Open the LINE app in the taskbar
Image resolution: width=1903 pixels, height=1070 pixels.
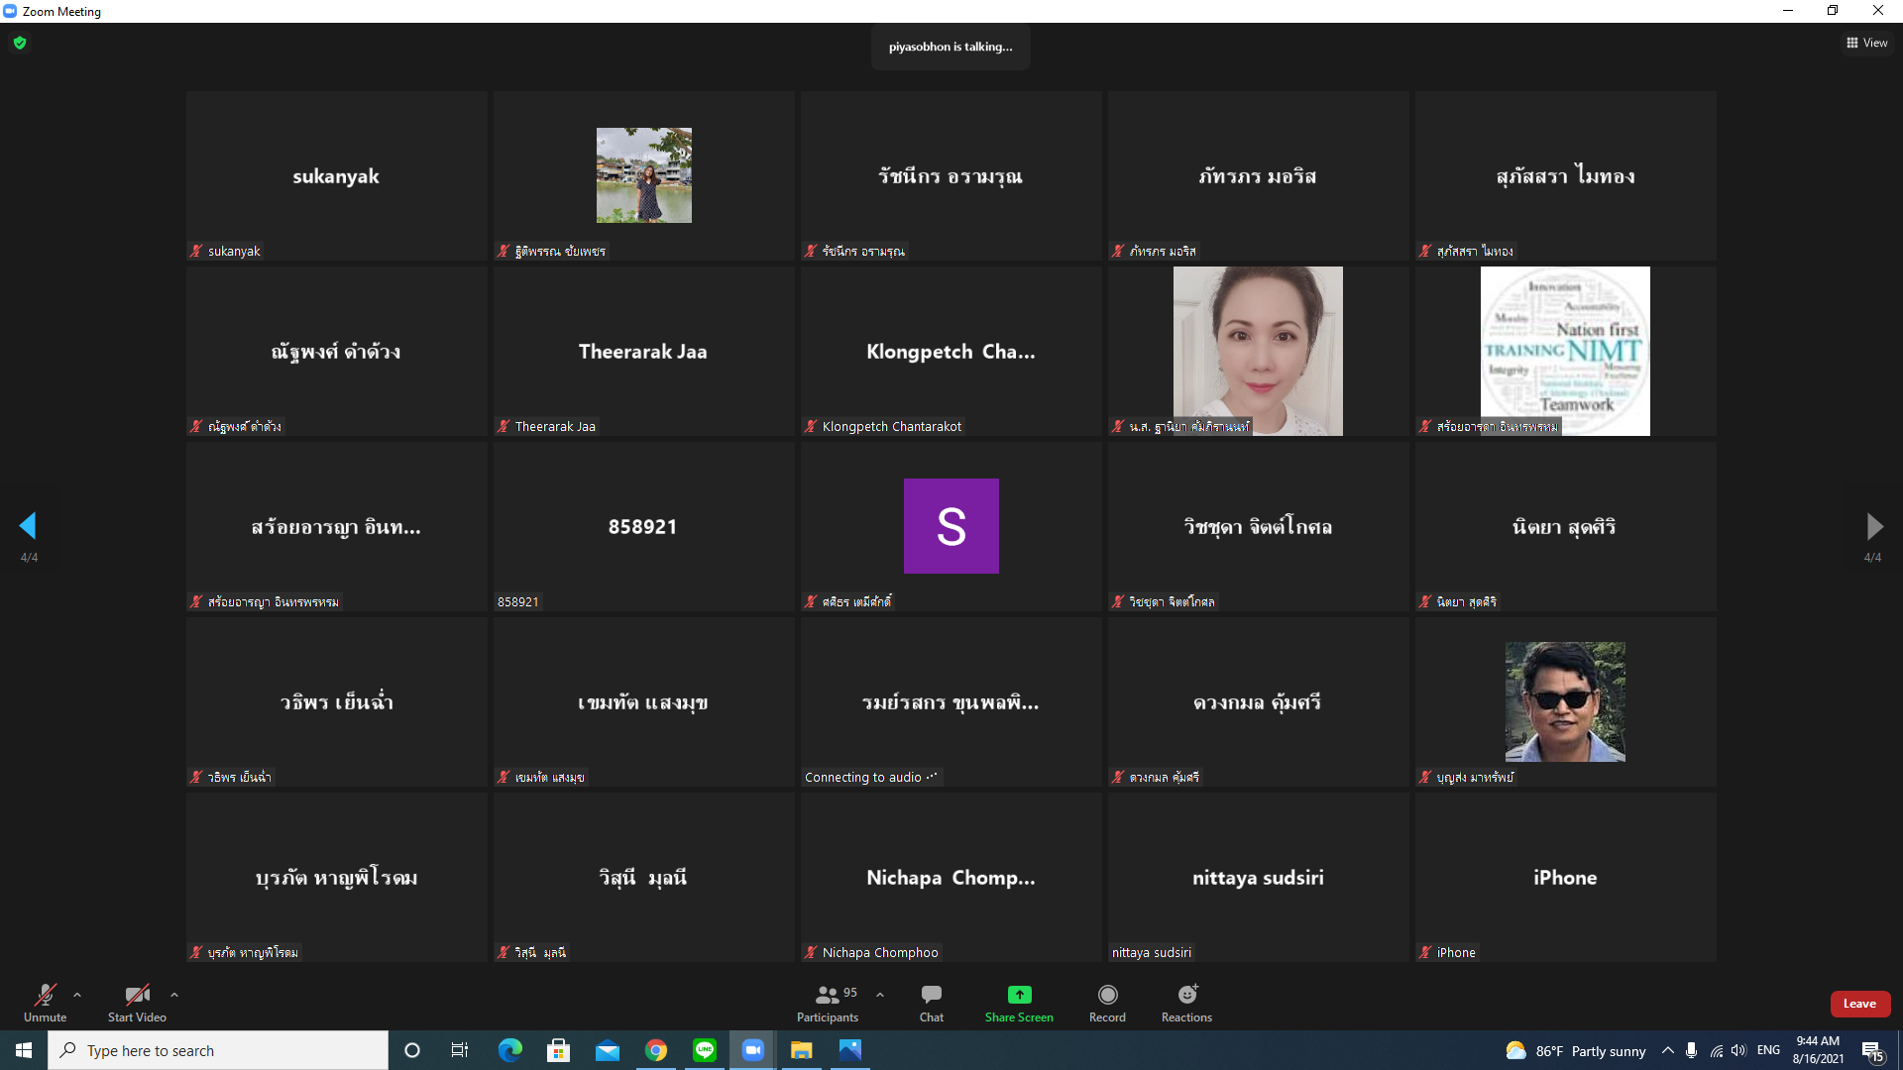[x=705, y=1050]
